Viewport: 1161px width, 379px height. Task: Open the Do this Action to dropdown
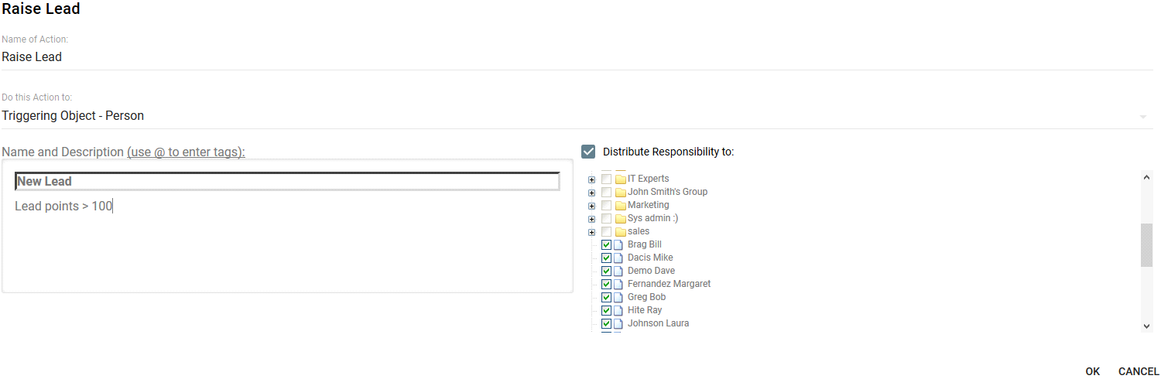577,116
